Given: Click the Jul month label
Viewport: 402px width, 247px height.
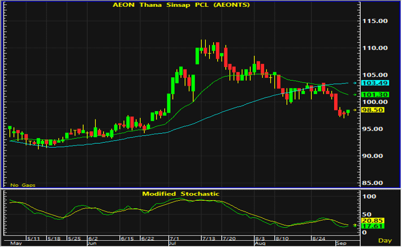Looking at the screenshot, I should pos(172,243).
